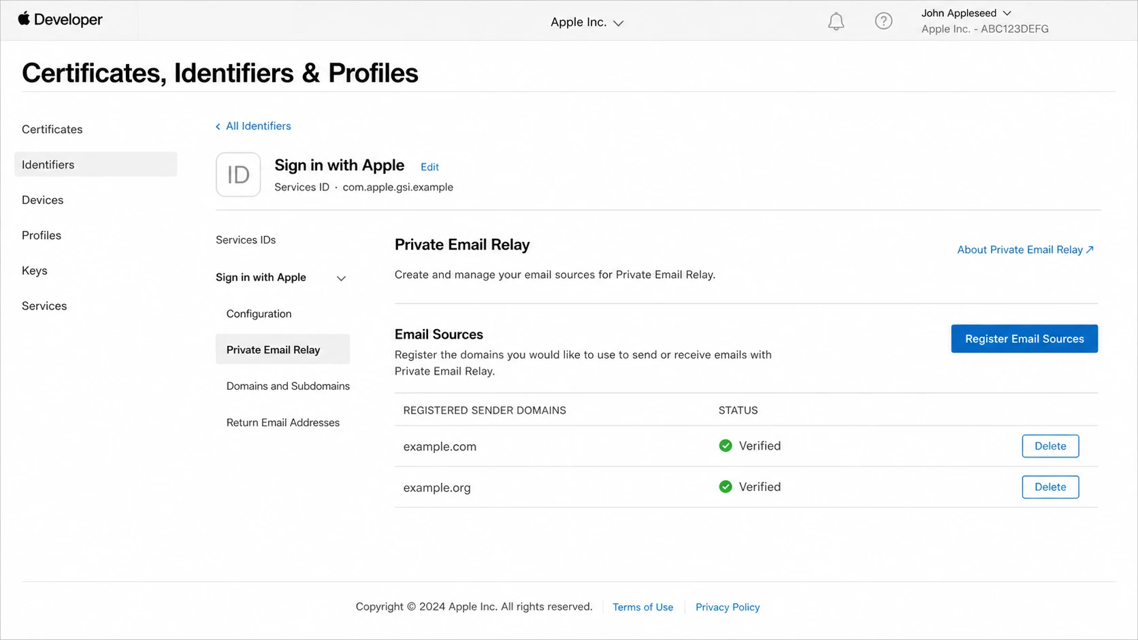Select Identifiers in the sidebar
Screen dimensions: 1138x640
[95, 165]
